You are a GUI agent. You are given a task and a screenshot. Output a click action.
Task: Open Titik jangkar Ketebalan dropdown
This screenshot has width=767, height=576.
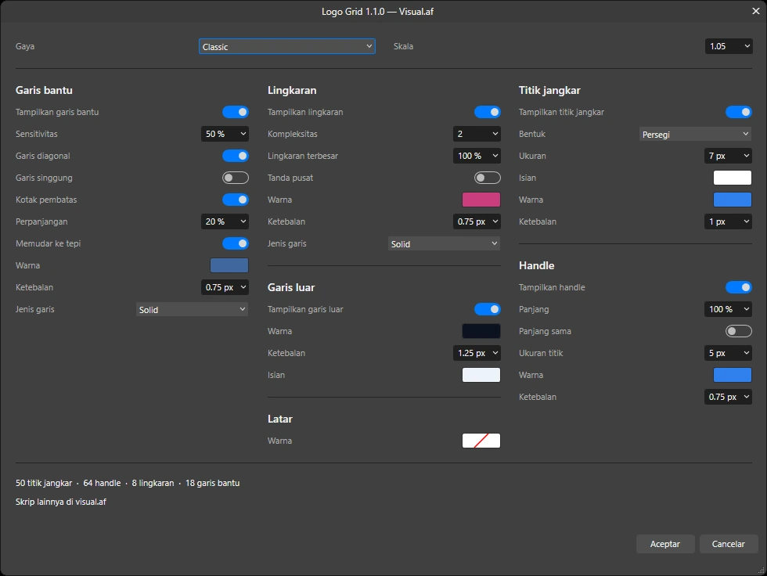click(729, 221)
